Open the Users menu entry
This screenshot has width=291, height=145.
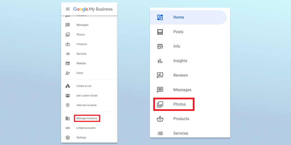pyautogui.click(x=80, y=73)
